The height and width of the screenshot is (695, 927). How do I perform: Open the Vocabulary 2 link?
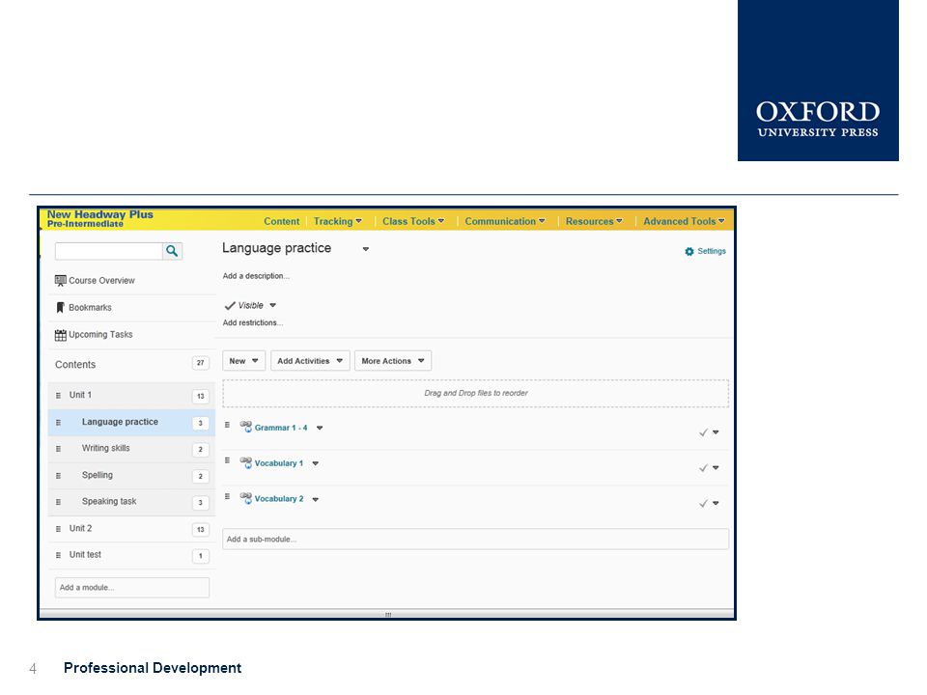point(279,499)
